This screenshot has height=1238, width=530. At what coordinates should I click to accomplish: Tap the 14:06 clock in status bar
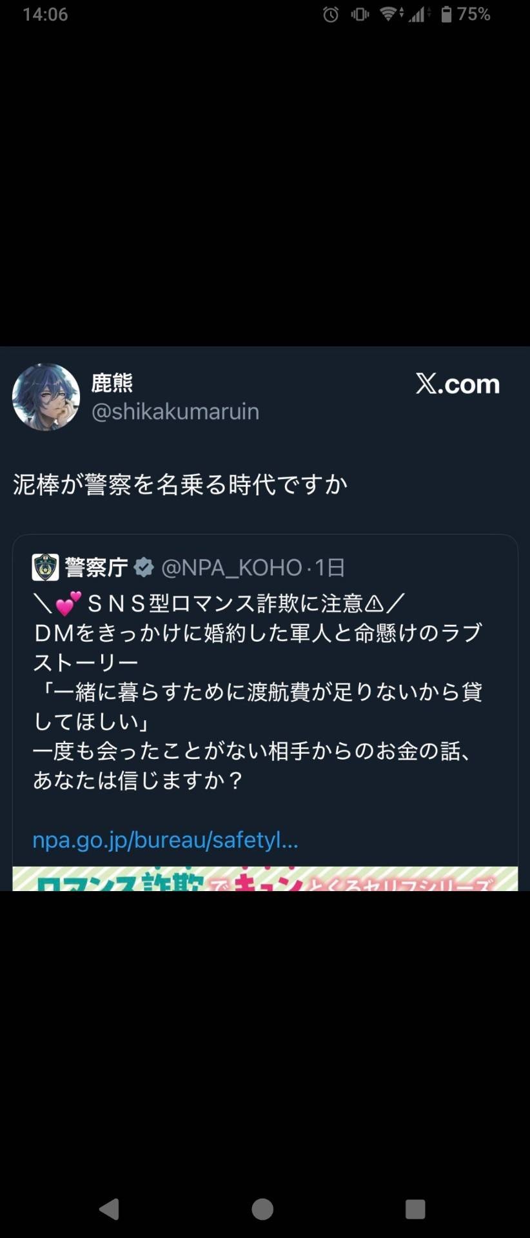(x=45, y=14)
